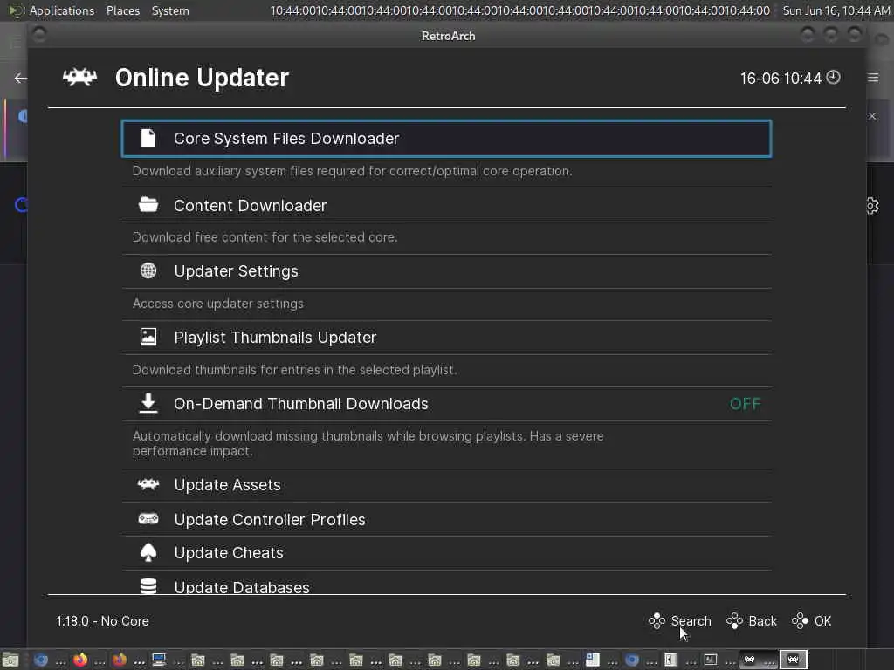894x670 pixels.
Task: Click the X icon below the hamburger menu
Action: [x=872, y=116]
